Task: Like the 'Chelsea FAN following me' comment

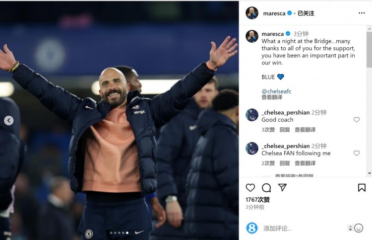Action: tap(357, 153)
